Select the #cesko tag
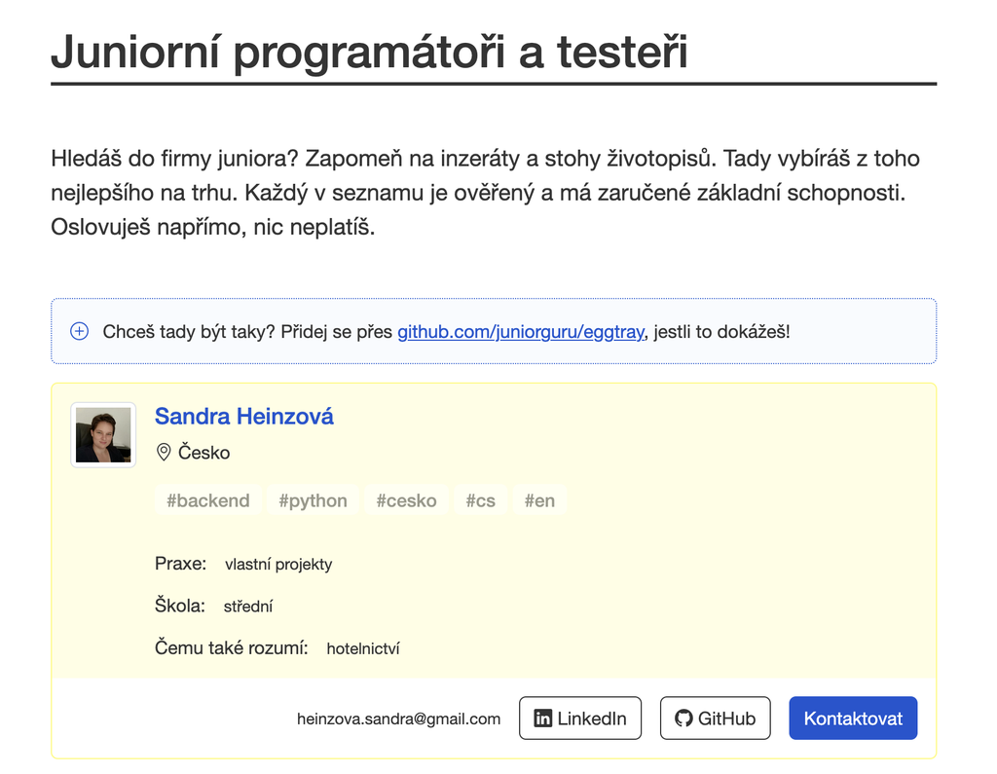The height and width of the screenshot is (774, 997). pyautogui.click(x=406, y=499)
